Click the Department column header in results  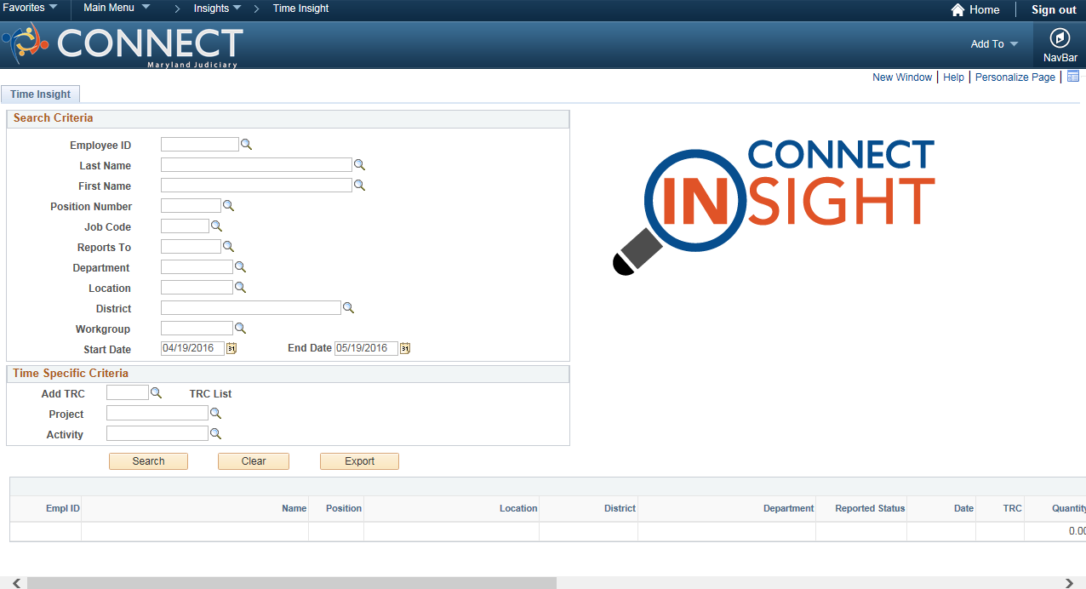tap(789, 508)
